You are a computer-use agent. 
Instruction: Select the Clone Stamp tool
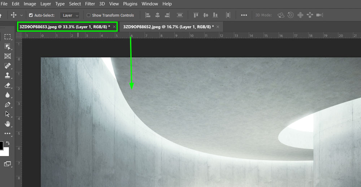[x=8, y=76]
